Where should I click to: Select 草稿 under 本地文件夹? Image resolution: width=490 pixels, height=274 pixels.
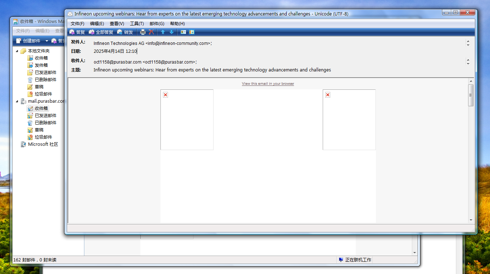coord(36,87)
